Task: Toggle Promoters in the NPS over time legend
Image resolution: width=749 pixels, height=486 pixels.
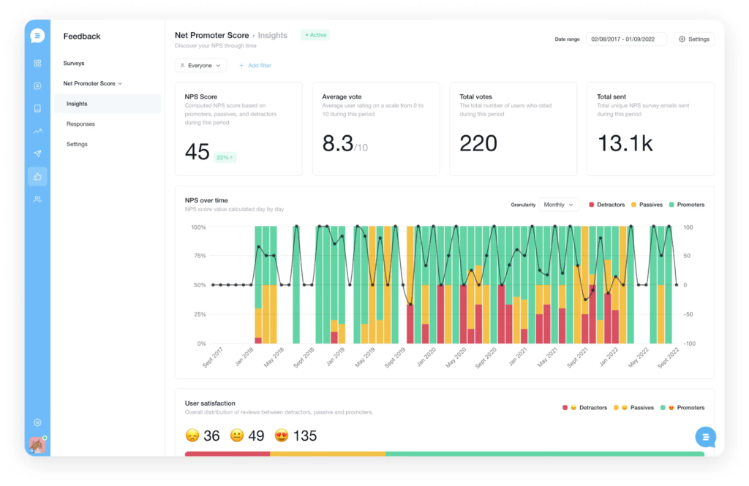Action: pos(687,205)
